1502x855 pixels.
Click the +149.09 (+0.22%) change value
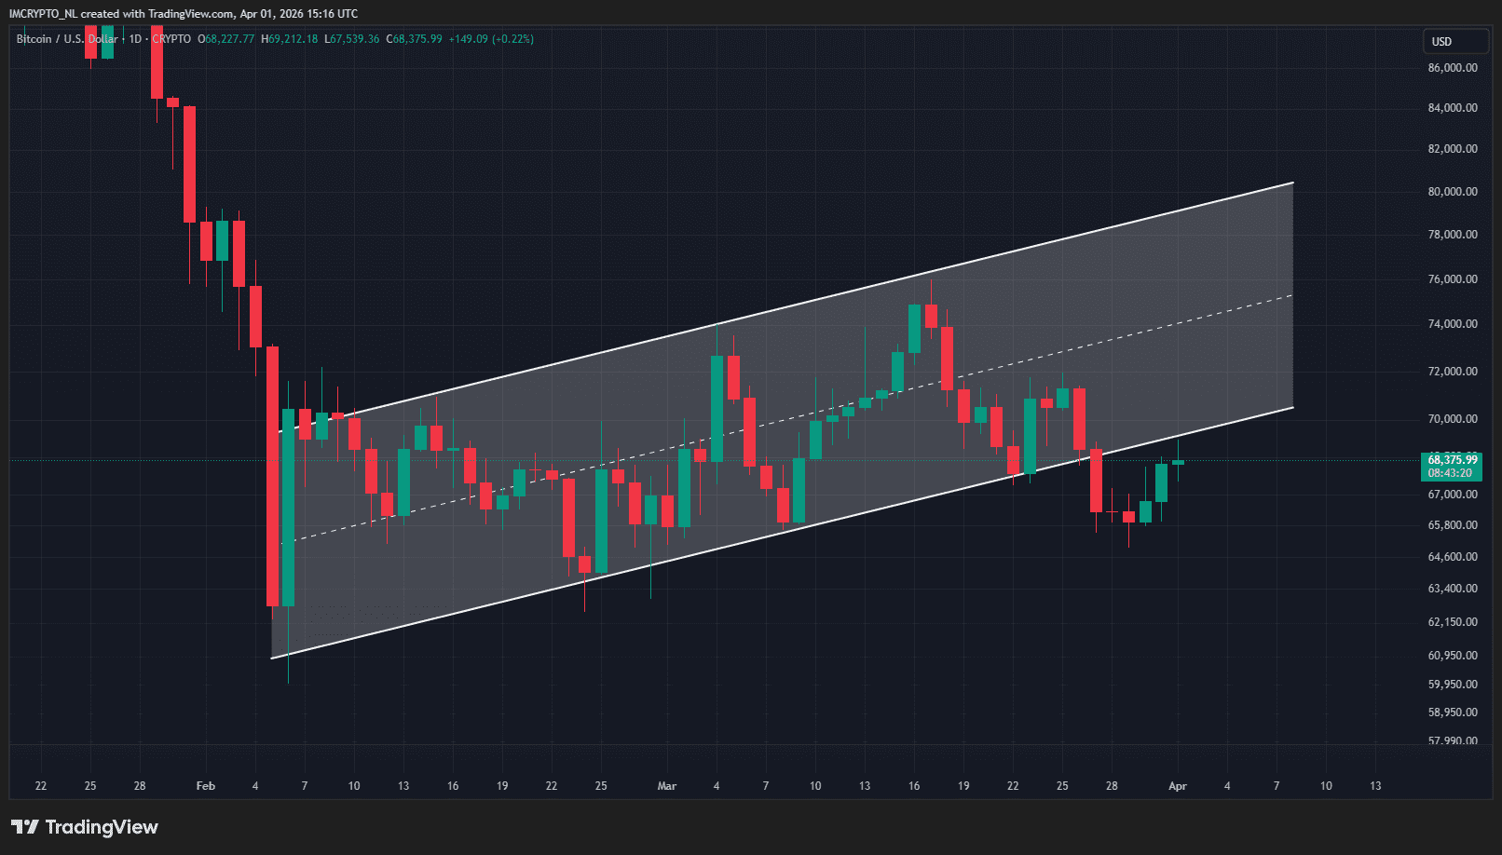[x=491, y=39]
